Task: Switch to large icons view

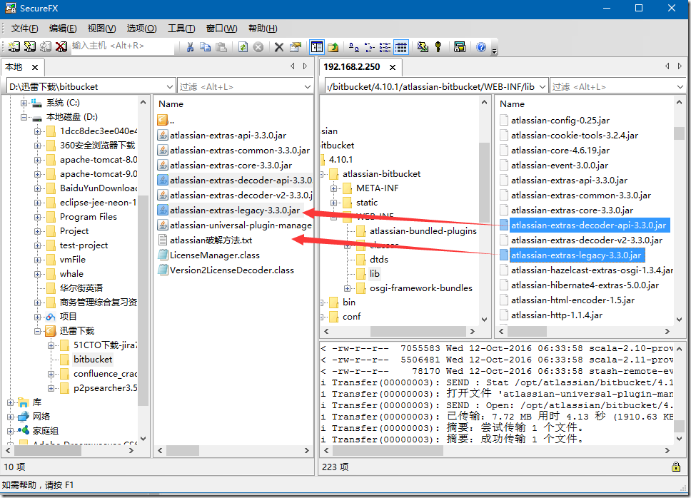Action: (x=353, y=47)
